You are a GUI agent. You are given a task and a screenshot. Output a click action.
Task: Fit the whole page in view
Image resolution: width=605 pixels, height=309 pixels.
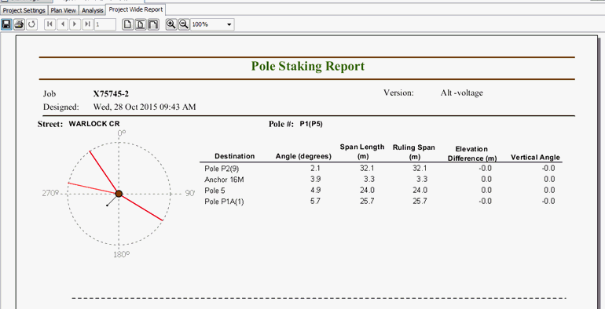click(x=141, y=24)
